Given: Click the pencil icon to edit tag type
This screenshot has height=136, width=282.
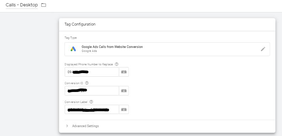Looking at the screenshot, I should [x=263, y=49].
